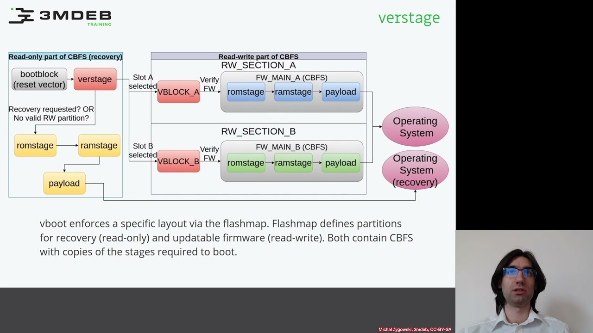Click the Slot B selected label
The width and height of the screenshot is (593, 333).
click(x=143, y=151)
